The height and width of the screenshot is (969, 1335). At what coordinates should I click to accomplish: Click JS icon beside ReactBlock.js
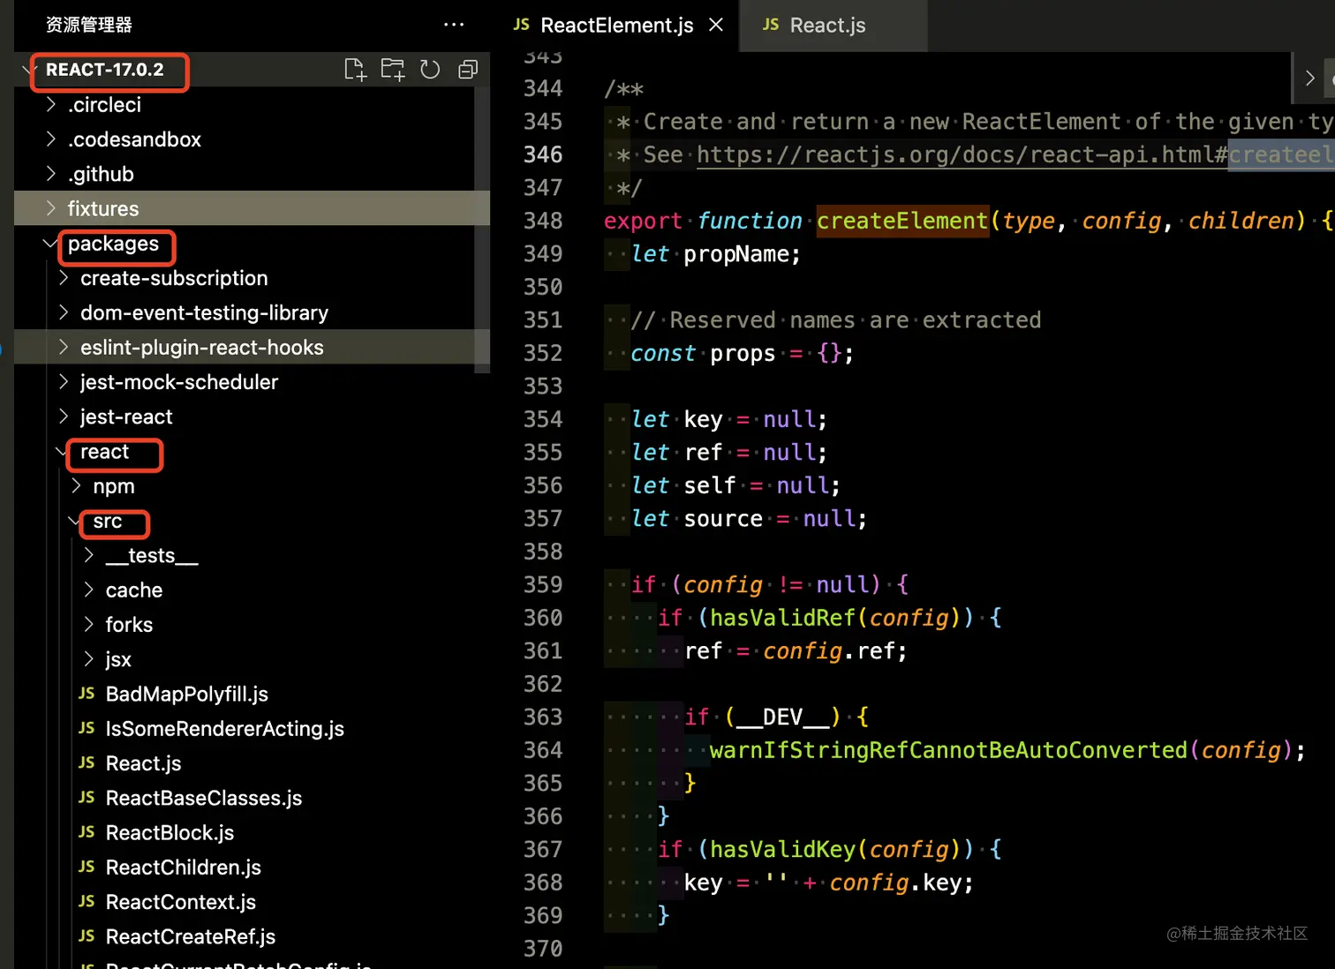[x=87, y=832]
